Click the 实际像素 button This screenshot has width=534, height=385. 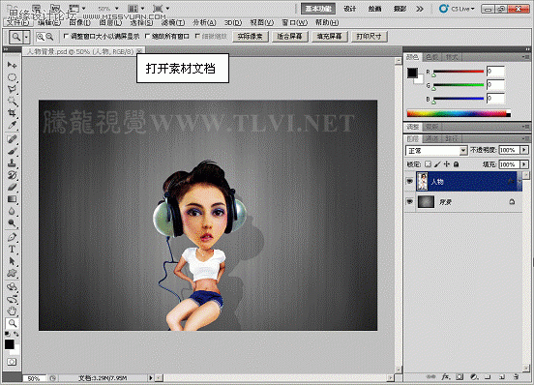click(x=251, y=37)
